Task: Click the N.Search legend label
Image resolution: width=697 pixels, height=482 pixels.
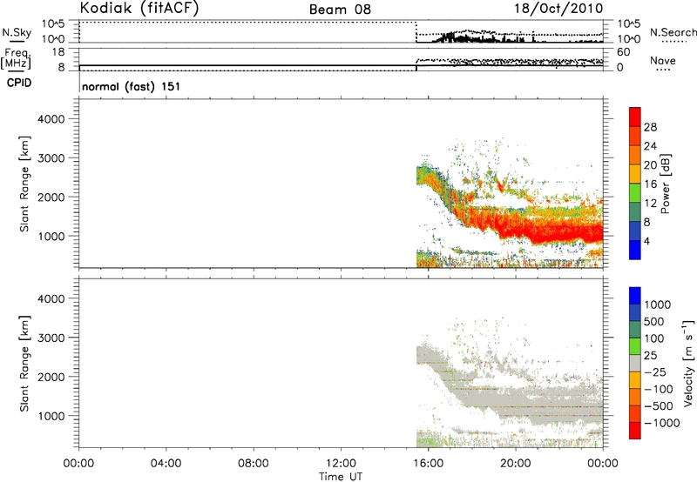Action: click(673, 32)
